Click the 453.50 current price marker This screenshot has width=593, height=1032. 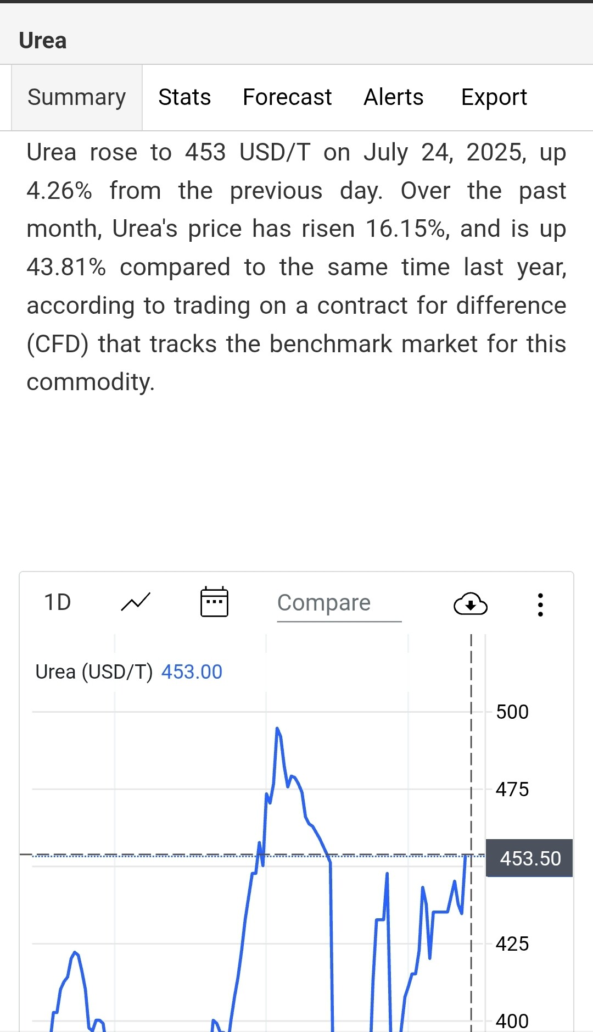(x=530, y=858)
